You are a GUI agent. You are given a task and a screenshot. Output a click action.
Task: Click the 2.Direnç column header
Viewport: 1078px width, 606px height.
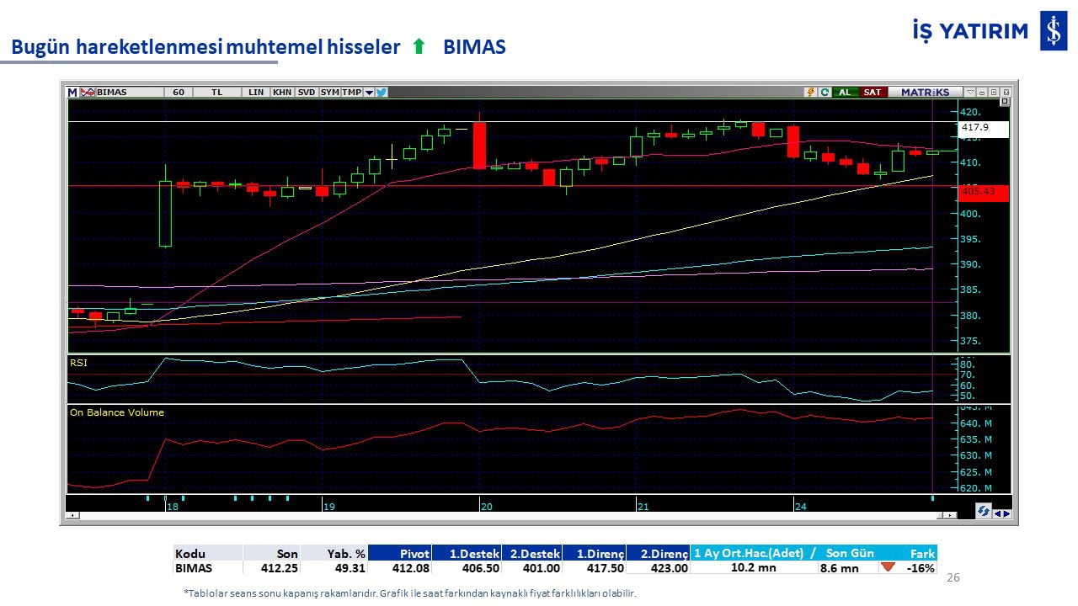(659, 553)
